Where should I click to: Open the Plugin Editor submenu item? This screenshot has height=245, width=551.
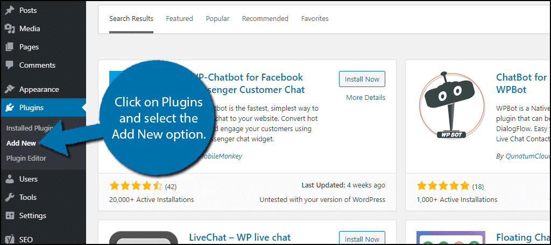(x=26, y=158)
